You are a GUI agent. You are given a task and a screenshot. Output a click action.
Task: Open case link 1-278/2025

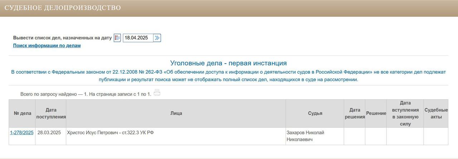(x=22, y=133)
